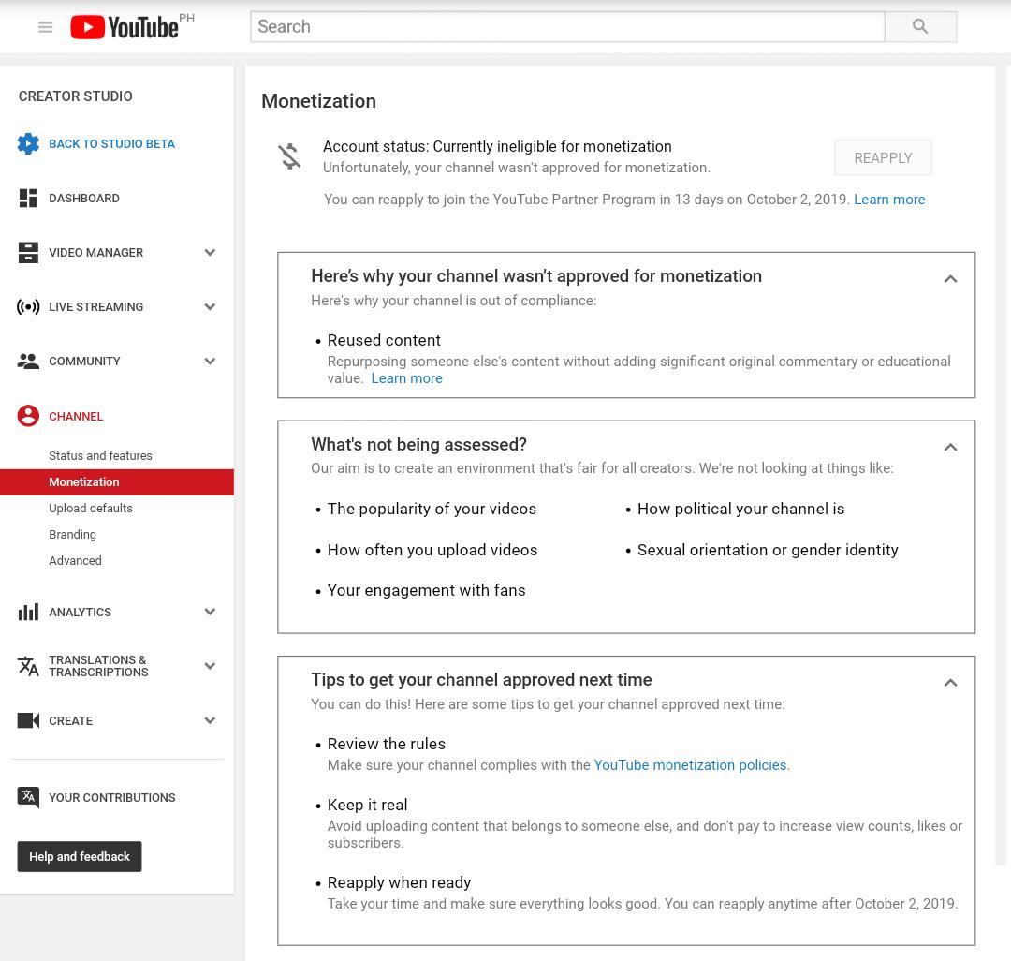The width and height of the screenshot is (1011, 961).
Task: Click the Your Contributions icon
Action: [x=28, y=798]
